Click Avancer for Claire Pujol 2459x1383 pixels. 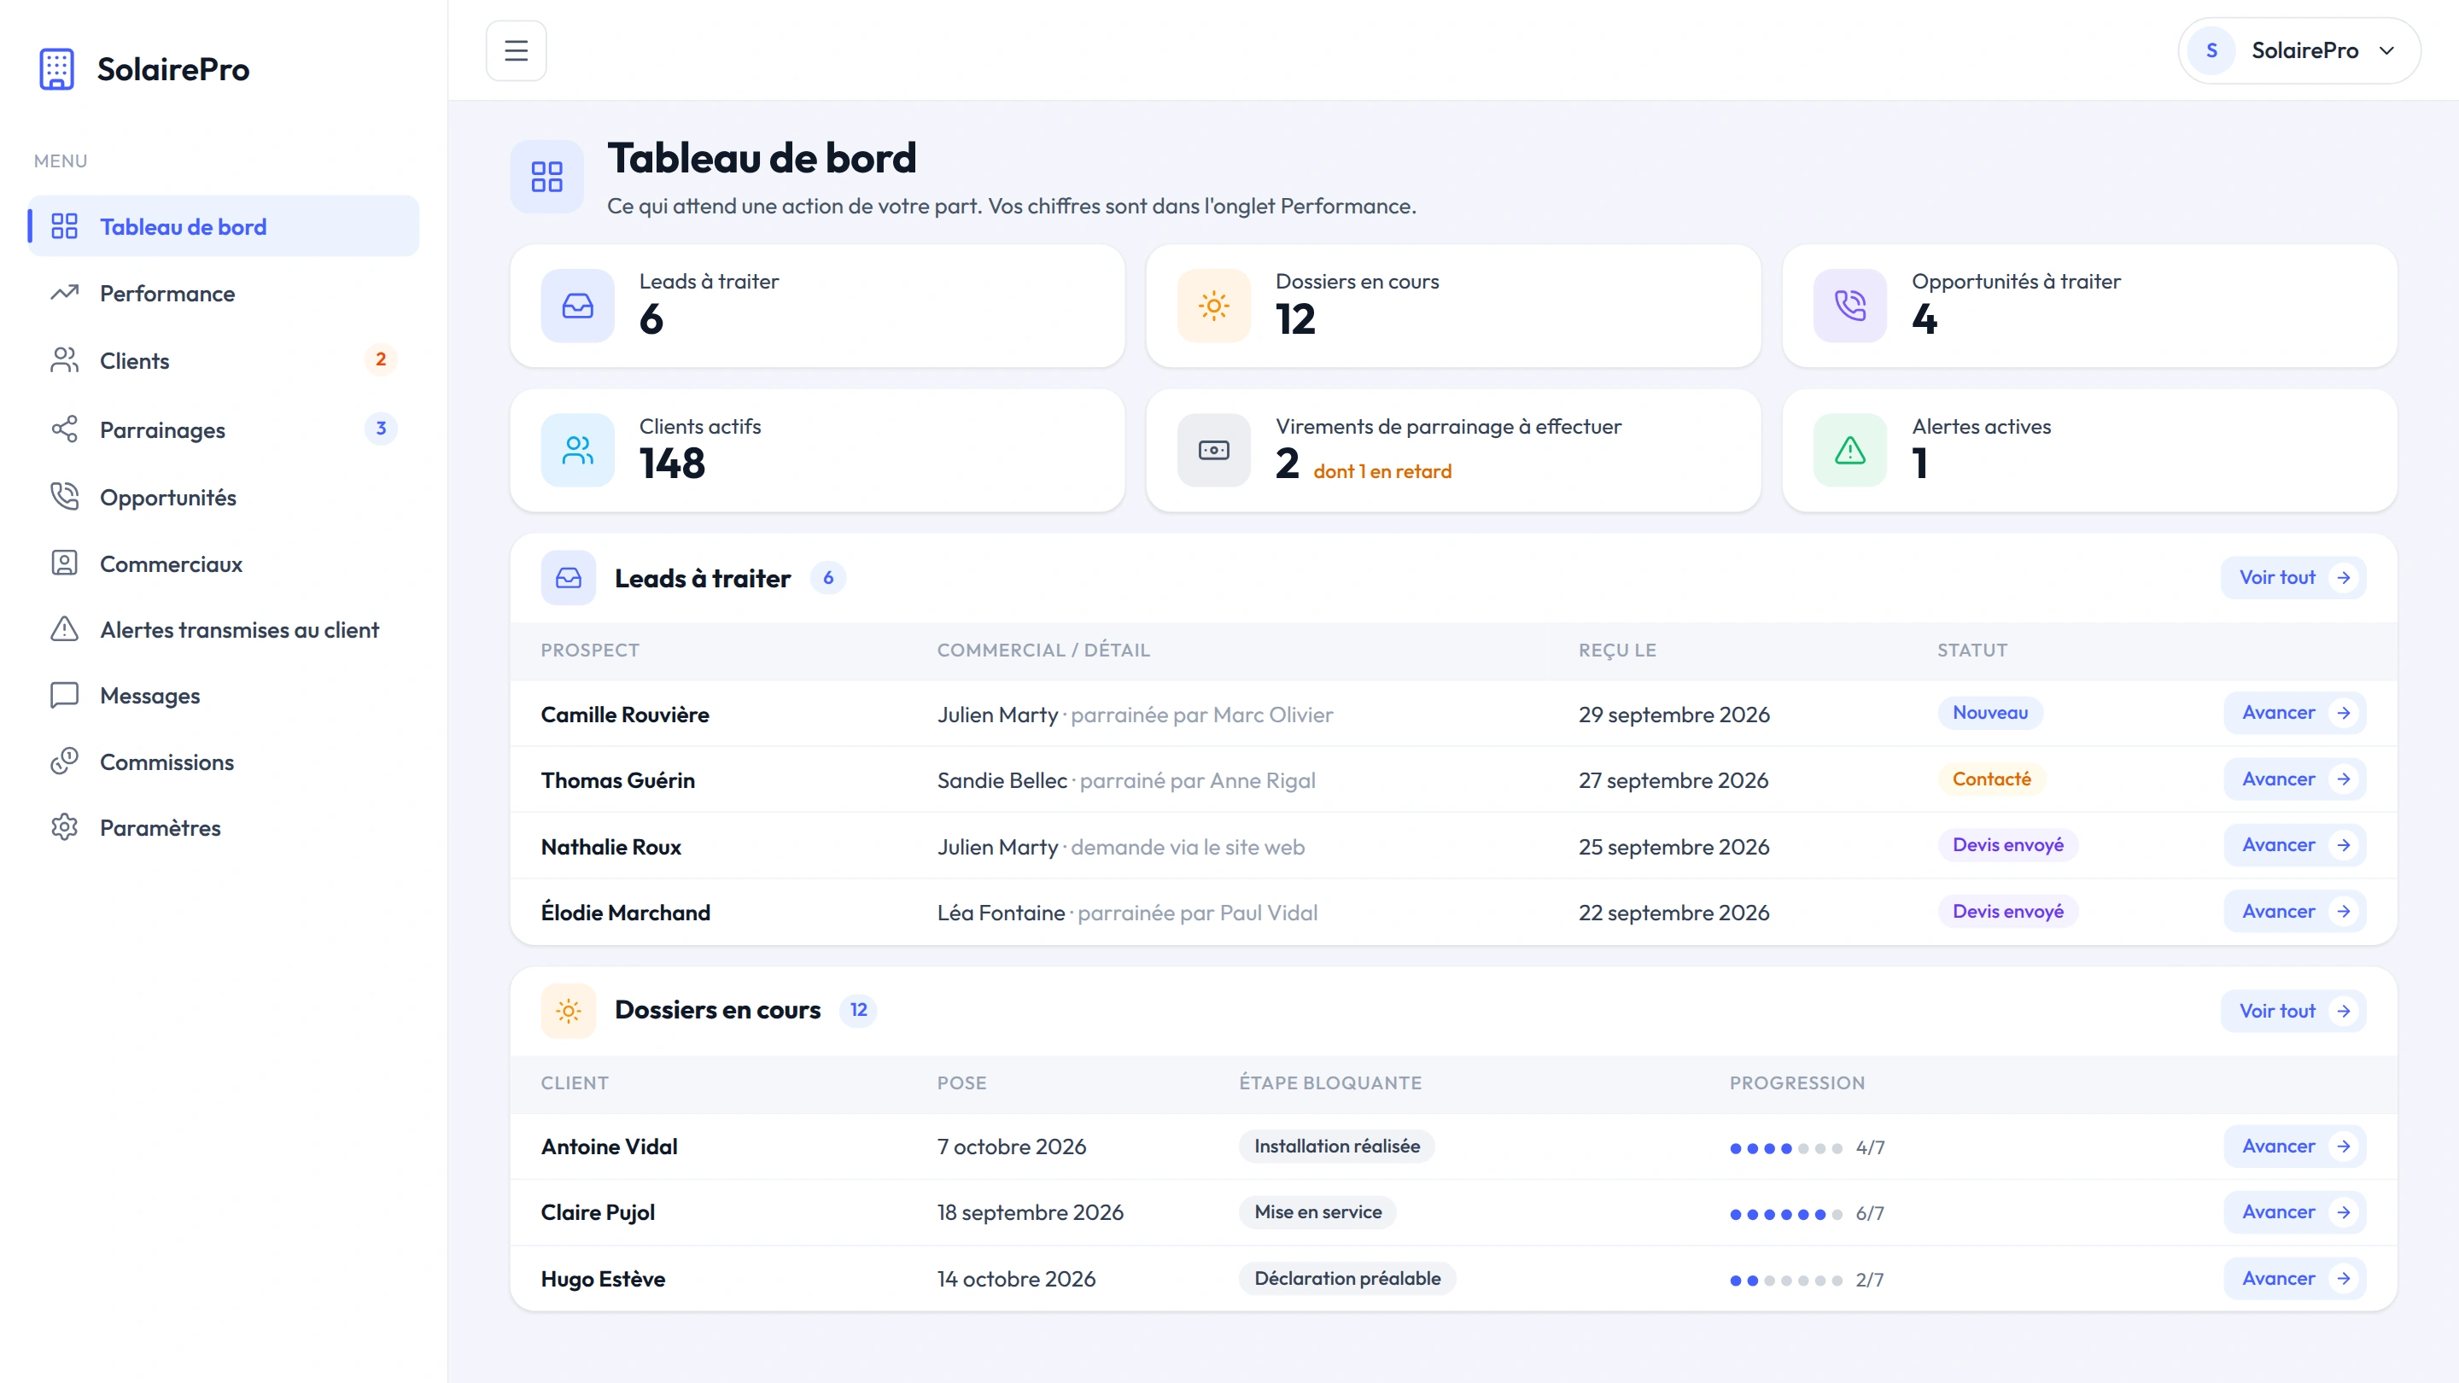tap(2294, 1212)
